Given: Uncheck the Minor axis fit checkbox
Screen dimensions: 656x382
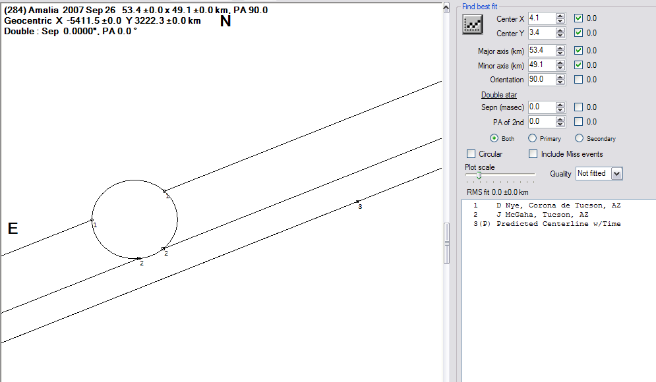Looking at the screenshot, I should (578, 65).
